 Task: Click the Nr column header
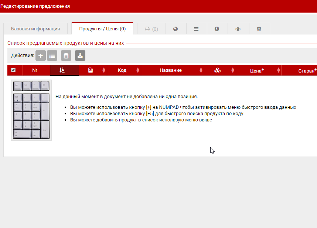tap(35, 70)
